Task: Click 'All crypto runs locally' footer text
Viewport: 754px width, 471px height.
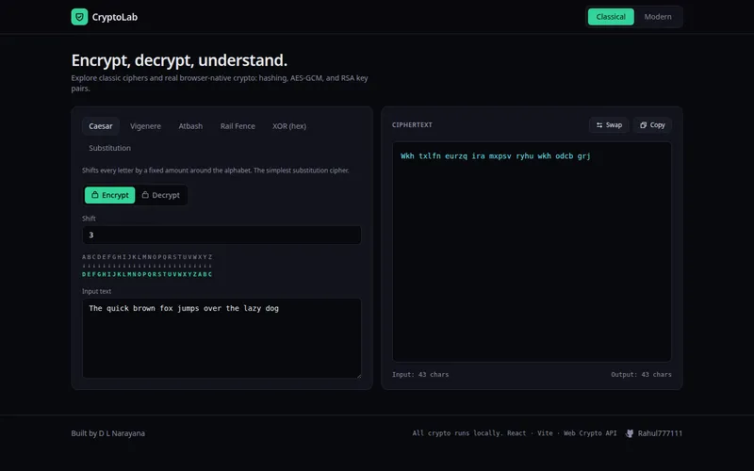Action: click(457, 433)
